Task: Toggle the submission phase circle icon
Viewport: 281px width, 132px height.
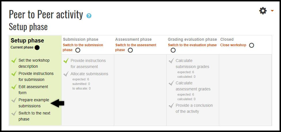Action: (78, 50)
